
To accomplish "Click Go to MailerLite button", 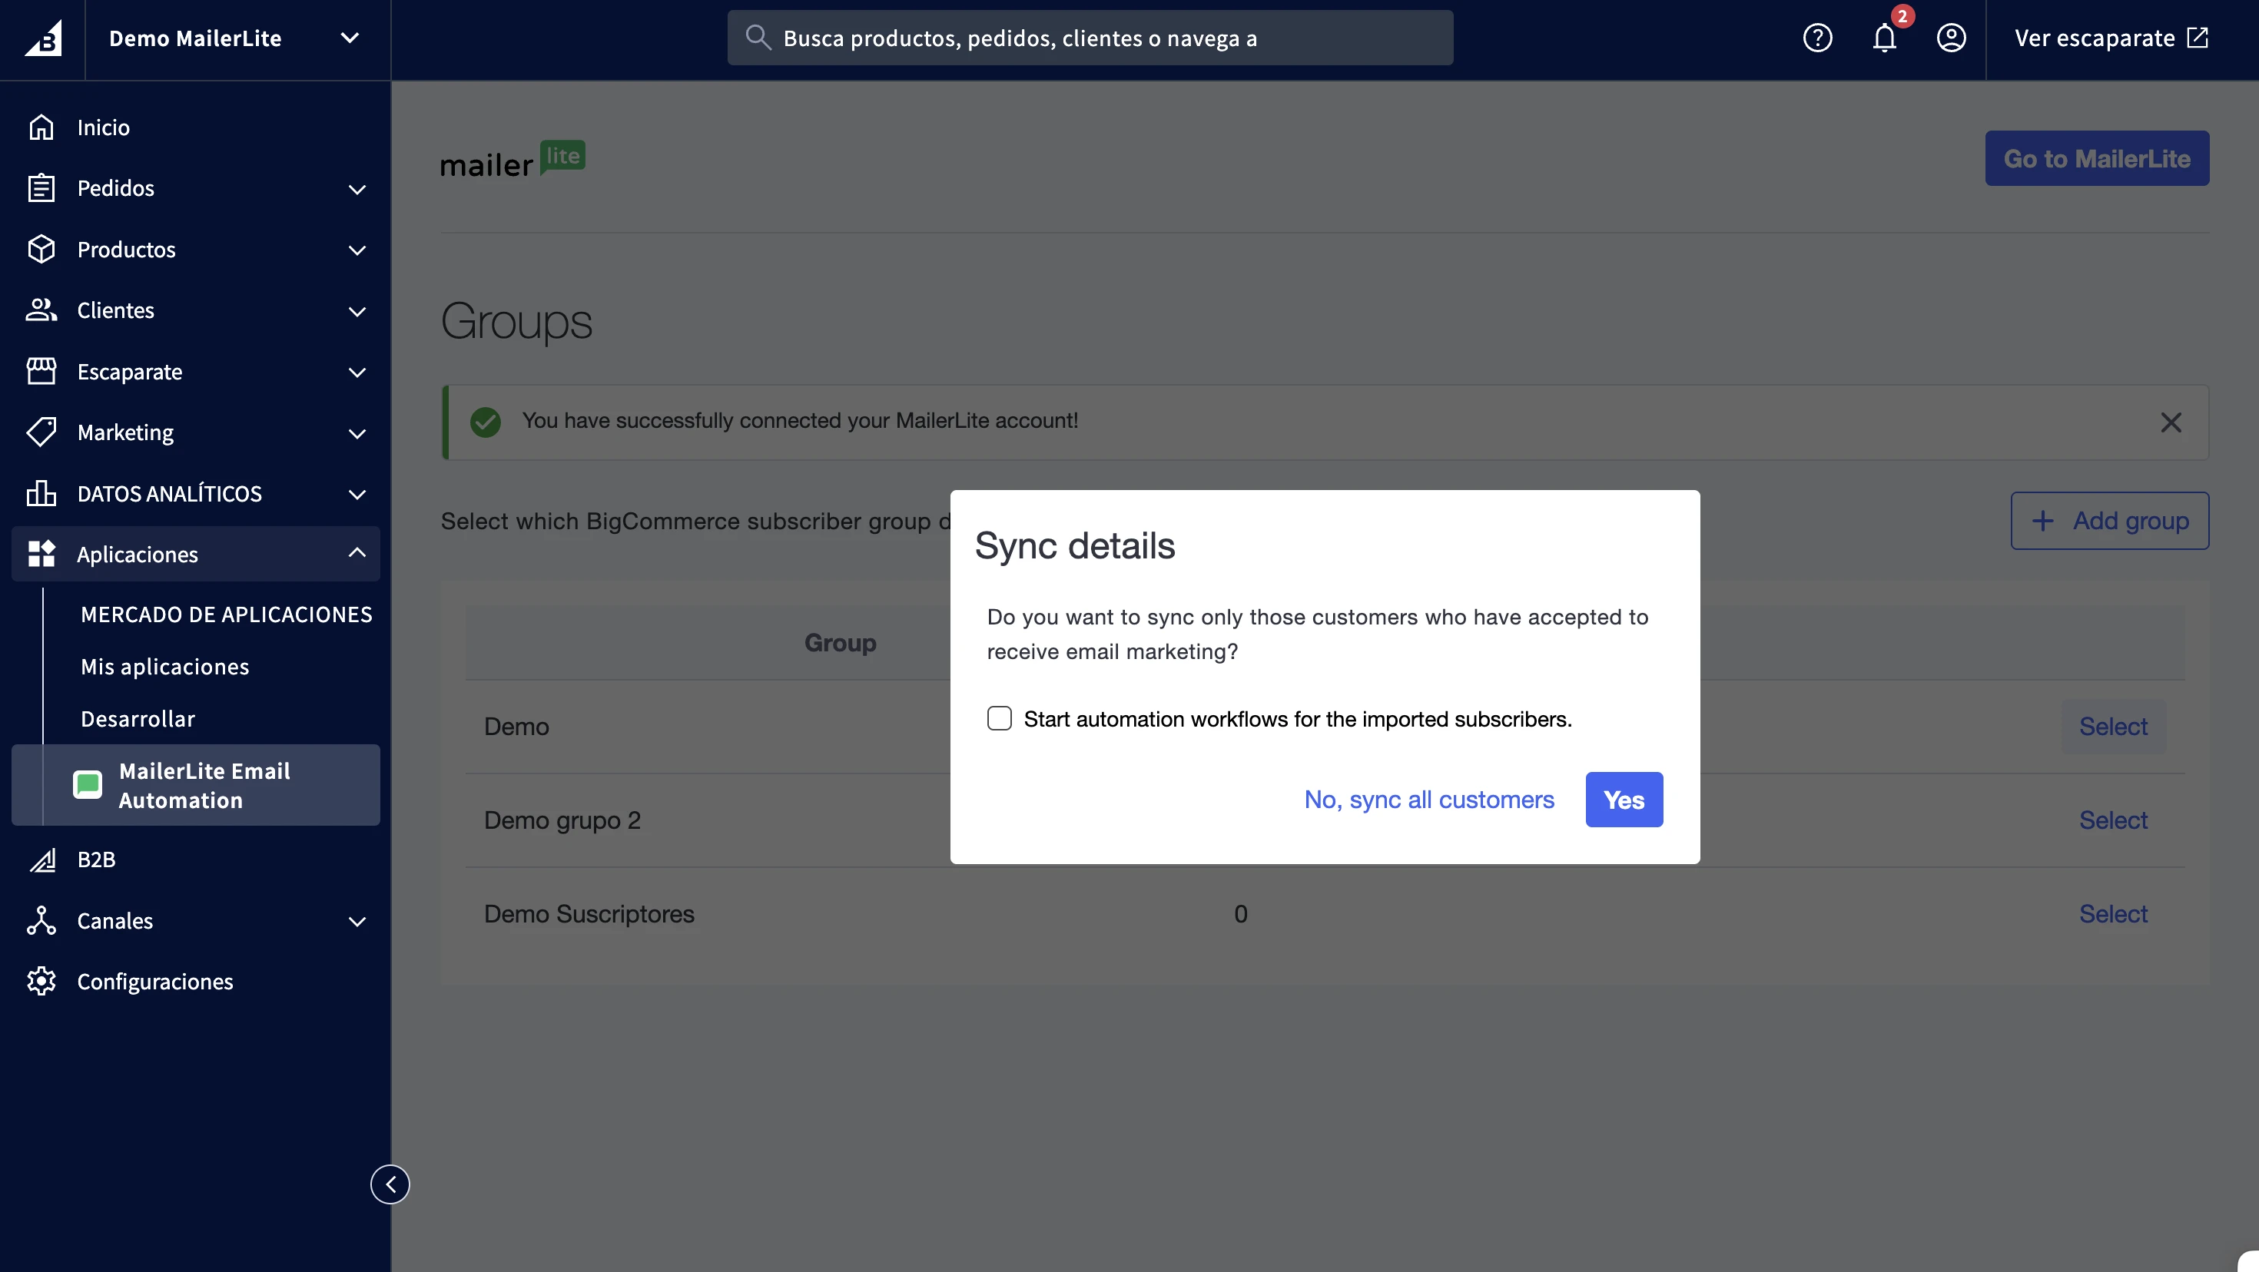I will click(x=2096, y=159).
